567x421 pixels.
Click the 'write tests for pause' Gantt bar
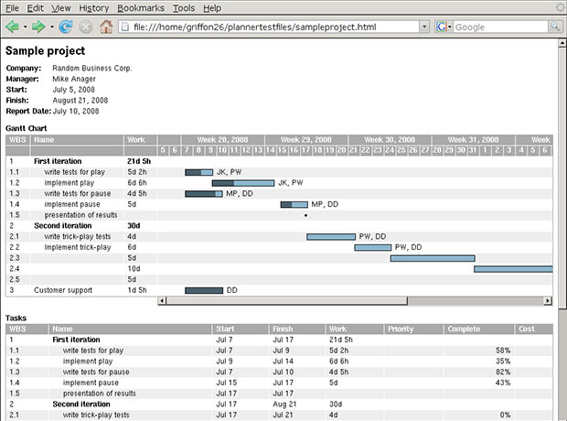point(204,194)
